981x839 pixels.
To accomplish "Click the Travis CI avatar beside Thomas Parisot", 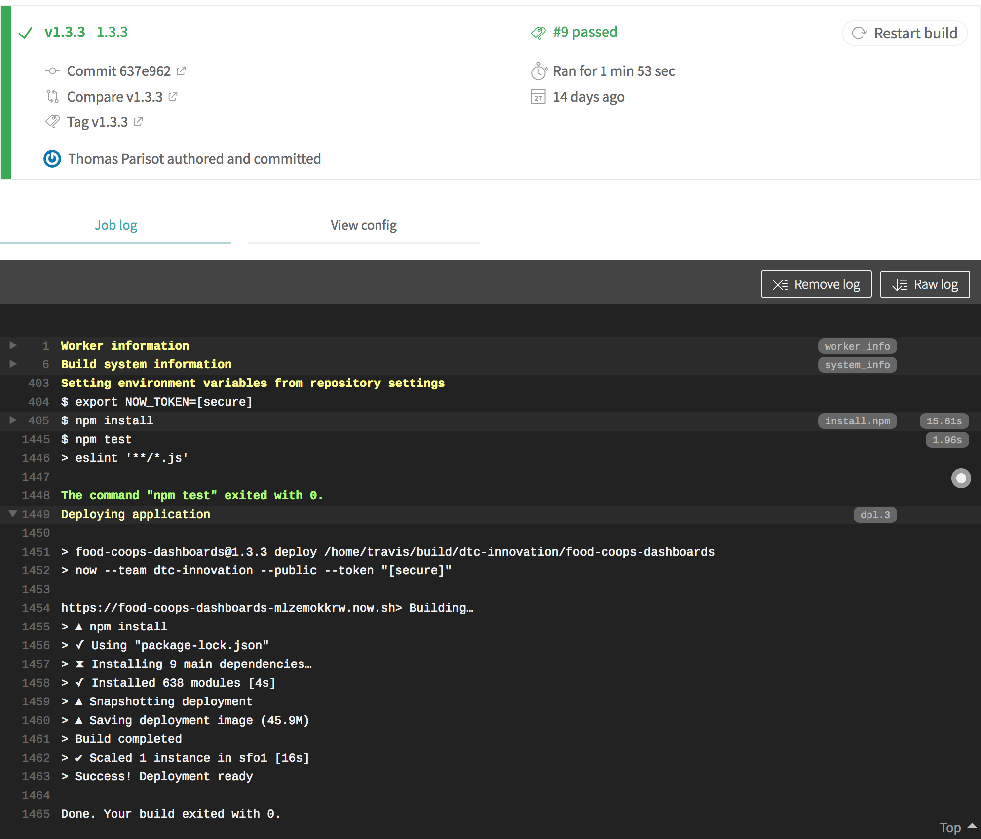I will point(52,159).
